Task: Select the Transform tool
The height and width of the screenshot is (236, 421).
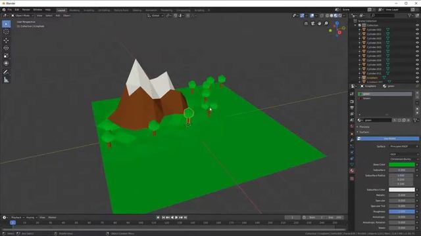Action: pyautogui.click(x=6, y=64)
